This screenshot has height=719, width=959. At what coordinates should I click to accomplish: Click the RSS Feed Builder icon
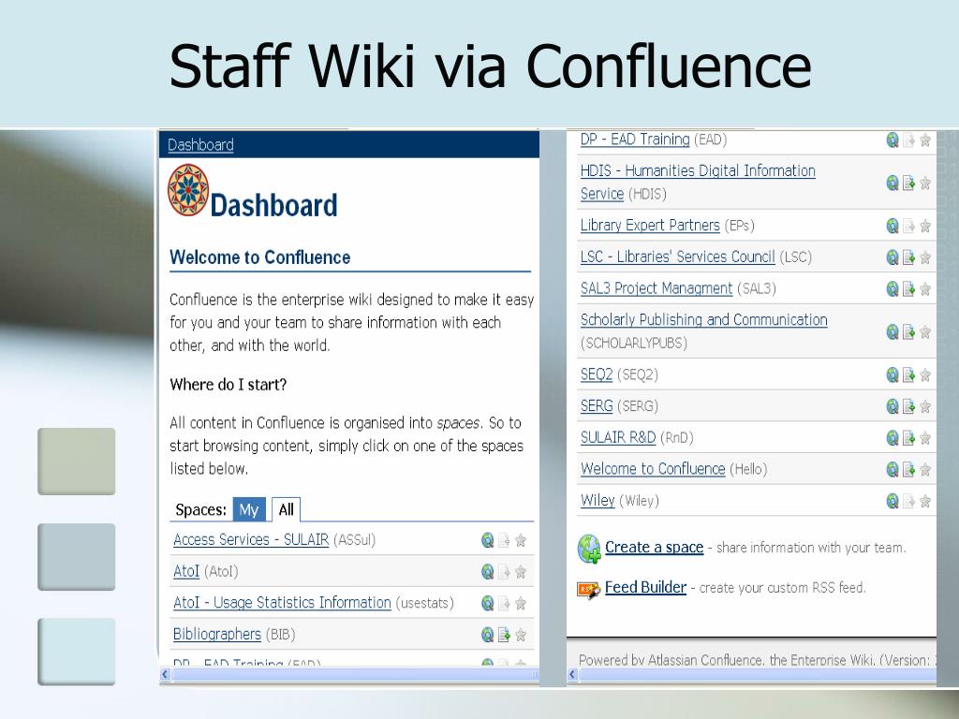point(588,590)
